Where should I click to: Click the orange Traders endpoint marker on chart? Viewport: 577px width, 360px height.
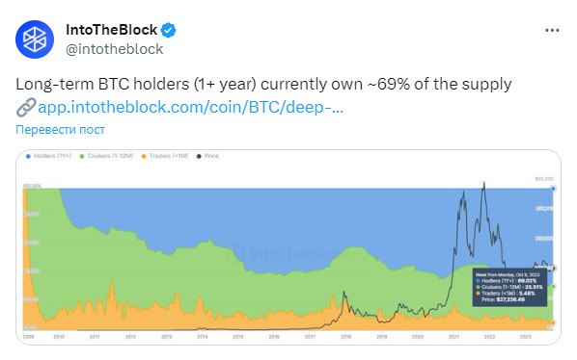pyautogui.click(x=553, y=322)
